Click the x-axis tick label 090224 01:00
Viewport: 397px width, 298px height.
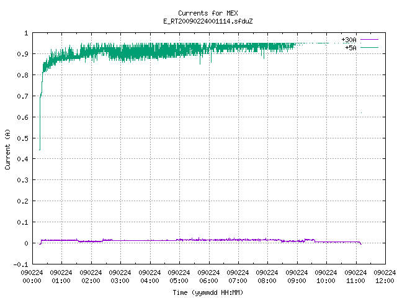pos(61,277)
